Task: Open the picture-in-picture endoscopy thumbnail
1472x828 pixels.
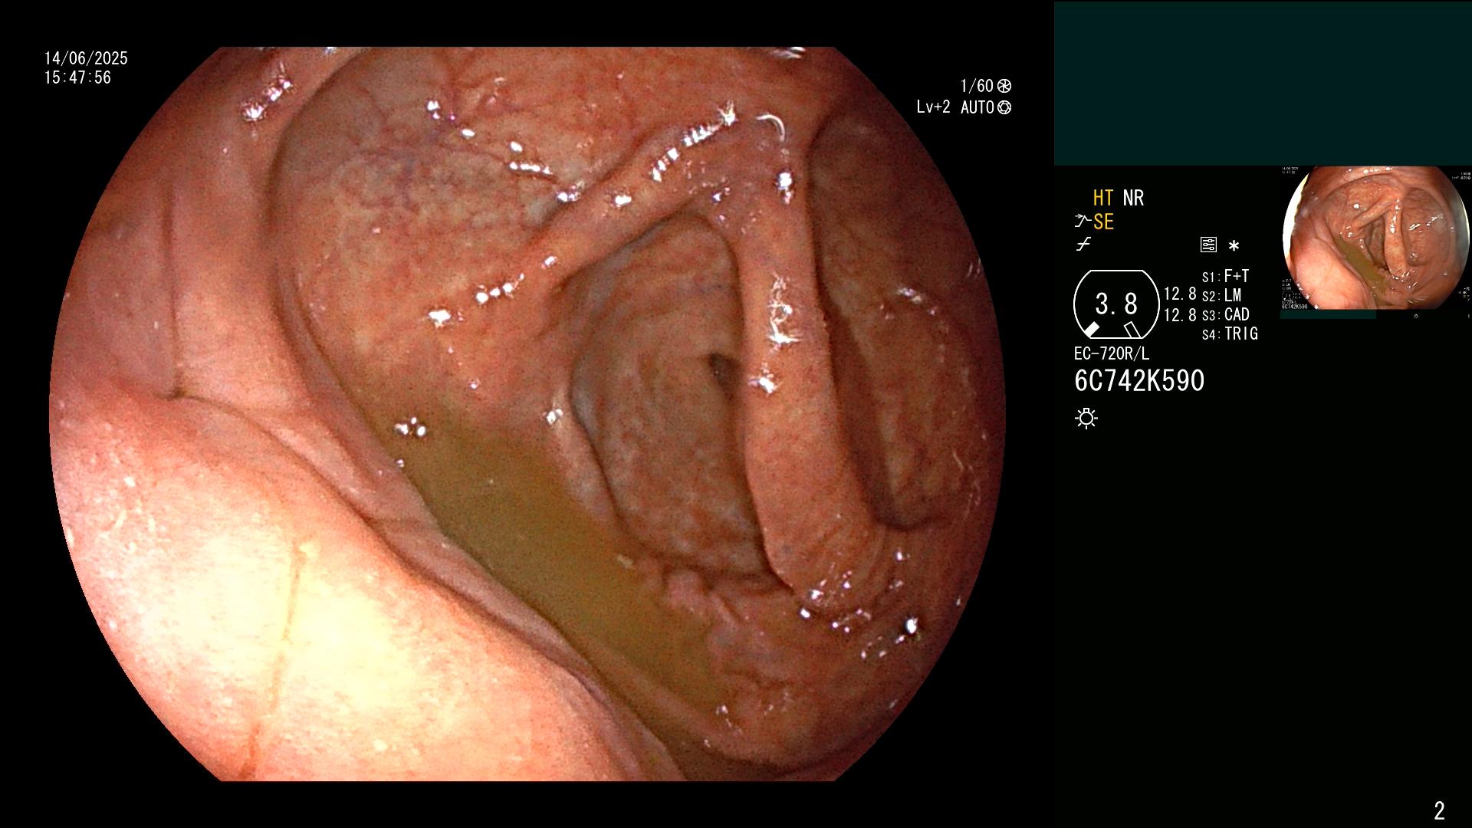Action: pos(1376,239)
